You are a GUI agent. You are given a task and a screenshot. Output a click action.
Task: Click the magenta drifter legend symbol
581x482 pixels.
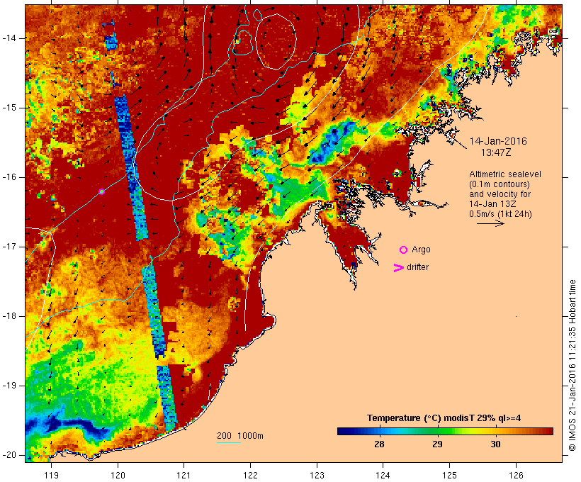[398, 268]
